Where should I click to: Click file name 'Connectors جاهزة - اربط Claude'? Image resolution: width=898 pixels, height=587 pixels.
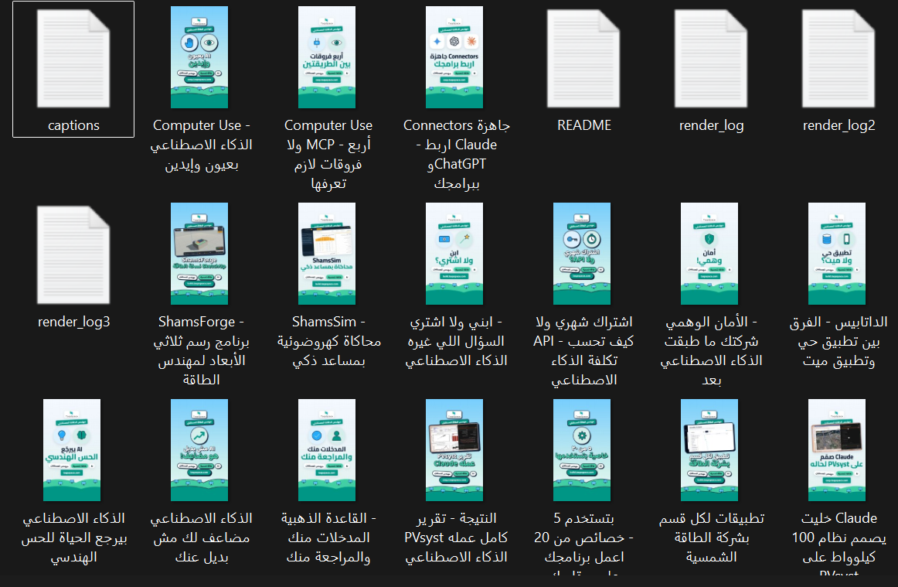[x=457, y=155]
